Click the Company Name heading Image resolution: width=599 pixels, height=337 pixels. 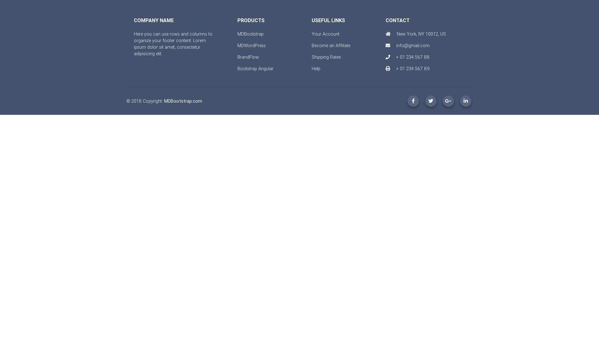tap(153, 21)
